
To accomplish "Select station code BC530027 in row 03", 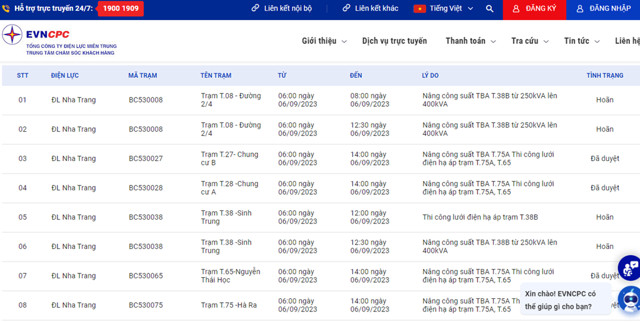I will click(146, 159).
